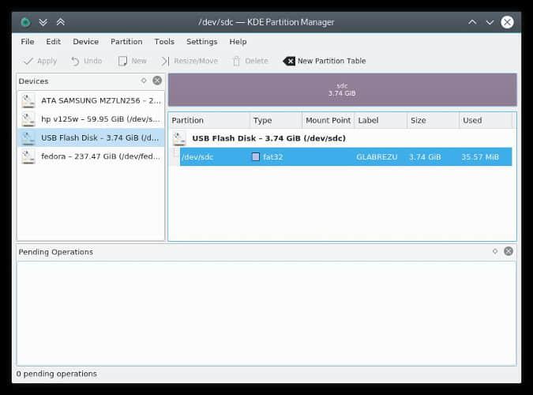Click the New partition toolbar icon
This screenshot has height=395, width=533.
click(122, 61)
